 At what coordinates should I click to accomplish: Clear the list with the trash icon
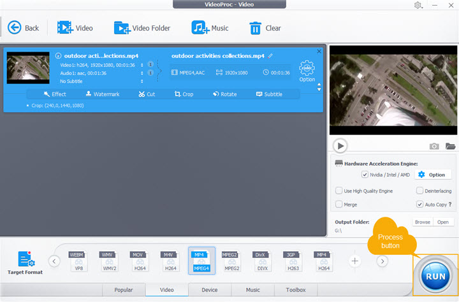pos(255,27)
